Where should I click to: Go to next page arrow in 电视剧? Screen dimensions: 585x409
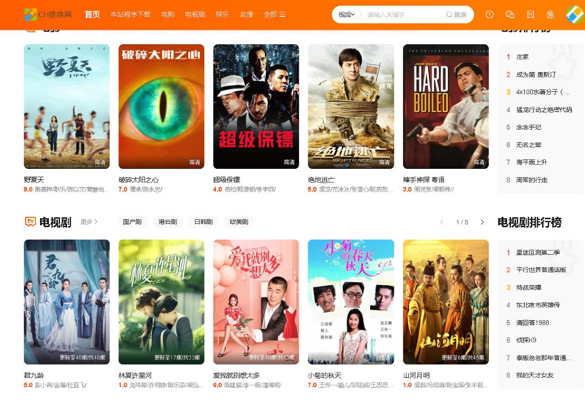point(482,222)
